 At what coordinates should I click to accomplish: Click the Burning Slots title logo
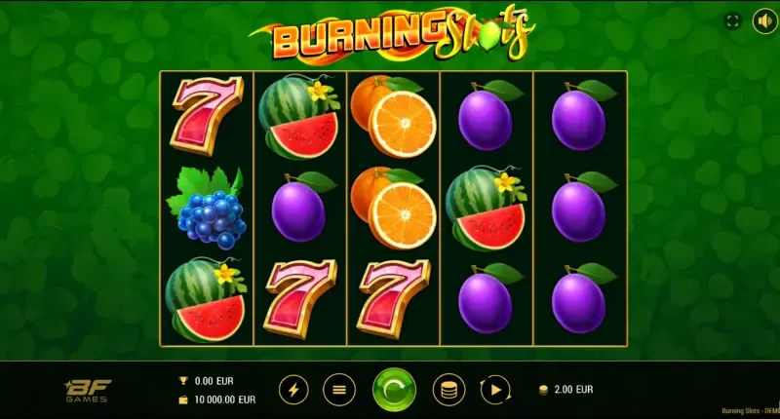[393, 36]
